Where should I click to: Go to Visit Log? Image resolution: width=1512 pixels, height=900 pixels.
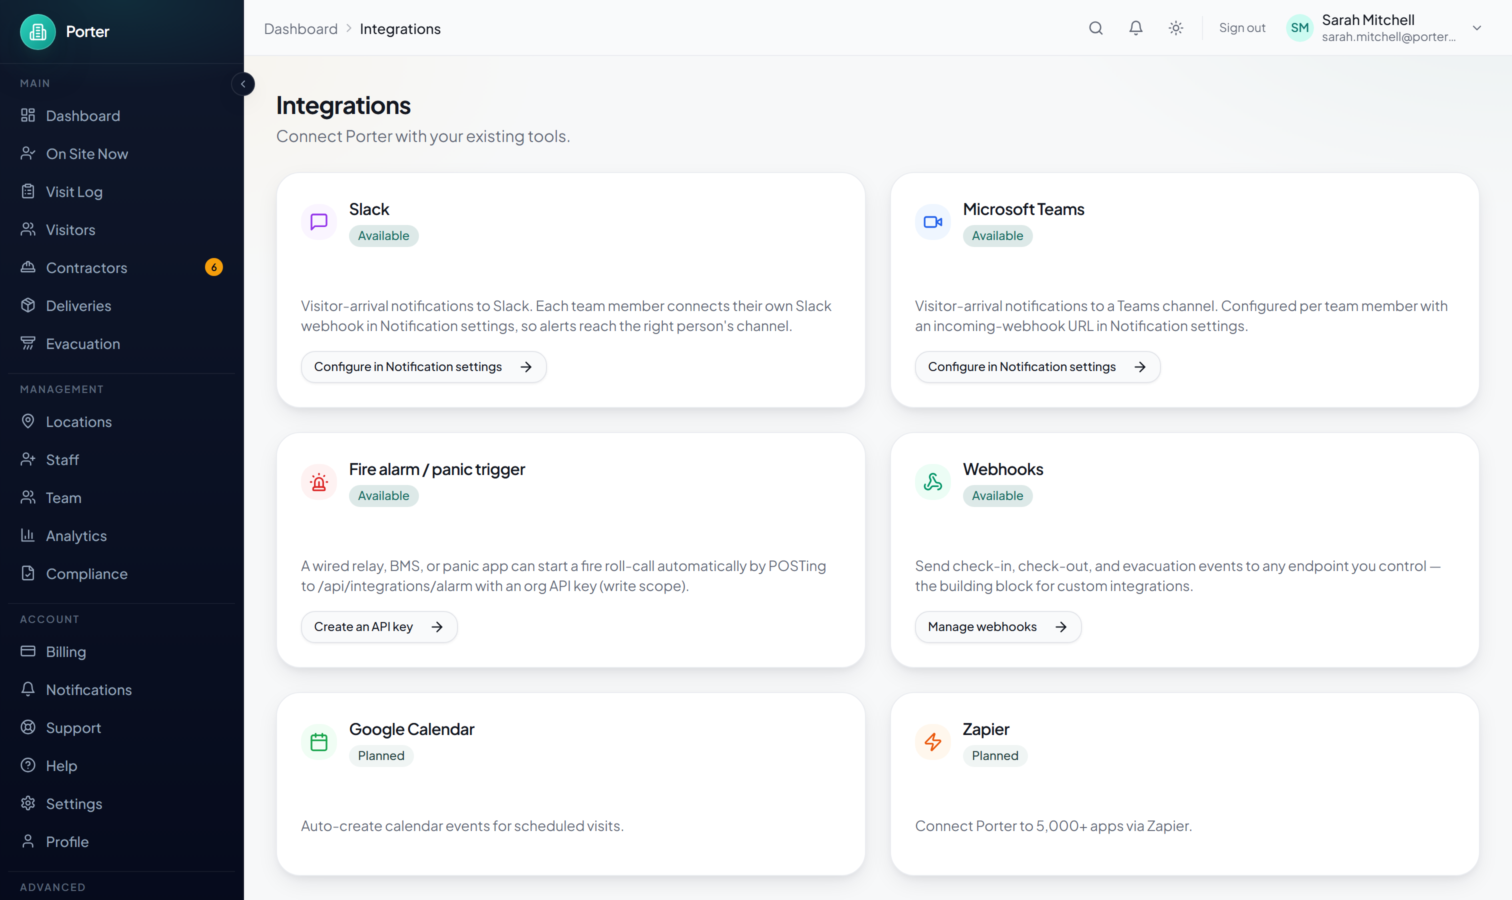121,191
